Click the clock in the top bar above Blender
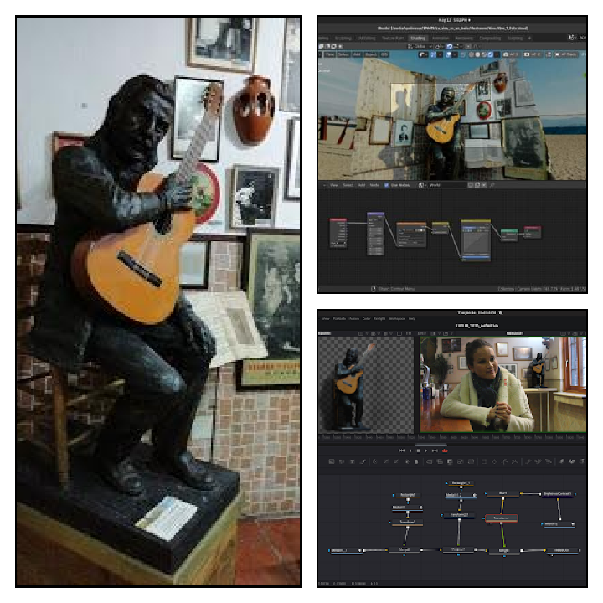This screenshot has height=603, width=603. click(x=454, y=20)
